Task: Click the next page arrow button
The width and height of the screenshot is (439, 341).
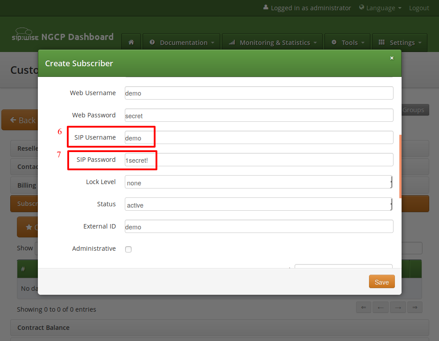Action: (x=398, y=307)
